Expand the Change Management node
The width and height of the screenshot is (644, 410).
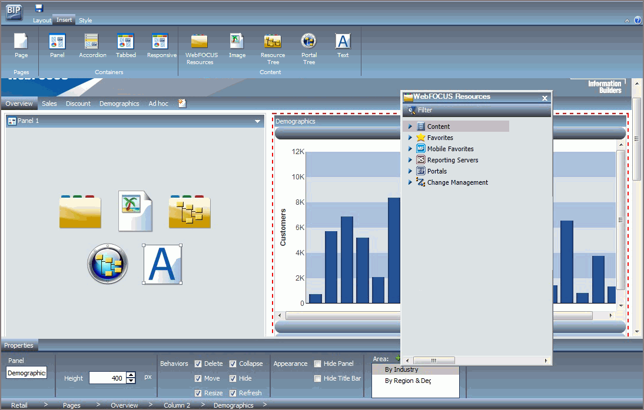[x=410, y=182]
